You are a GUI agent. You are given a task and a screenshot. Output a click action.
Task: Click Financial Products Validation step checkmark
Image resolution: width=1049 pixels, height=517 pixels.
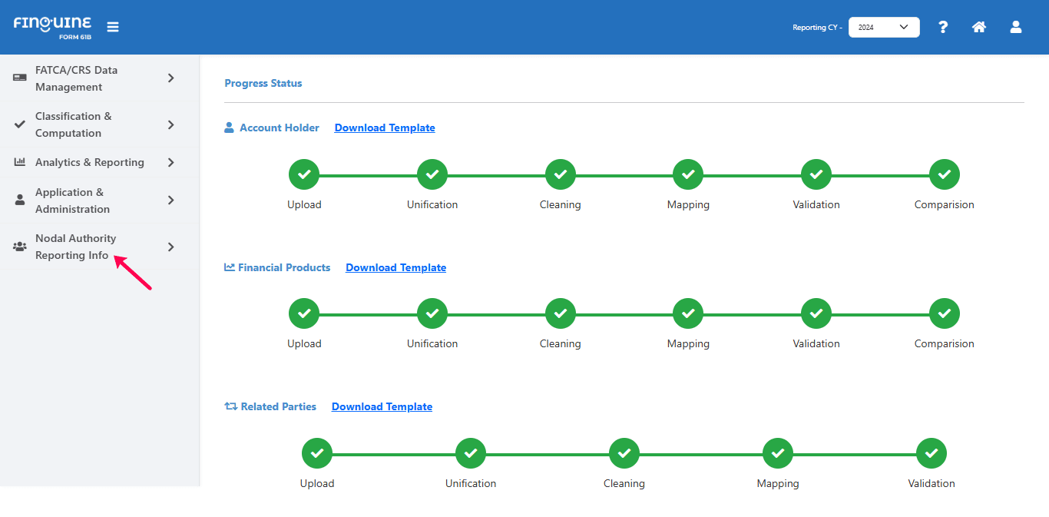816,314
